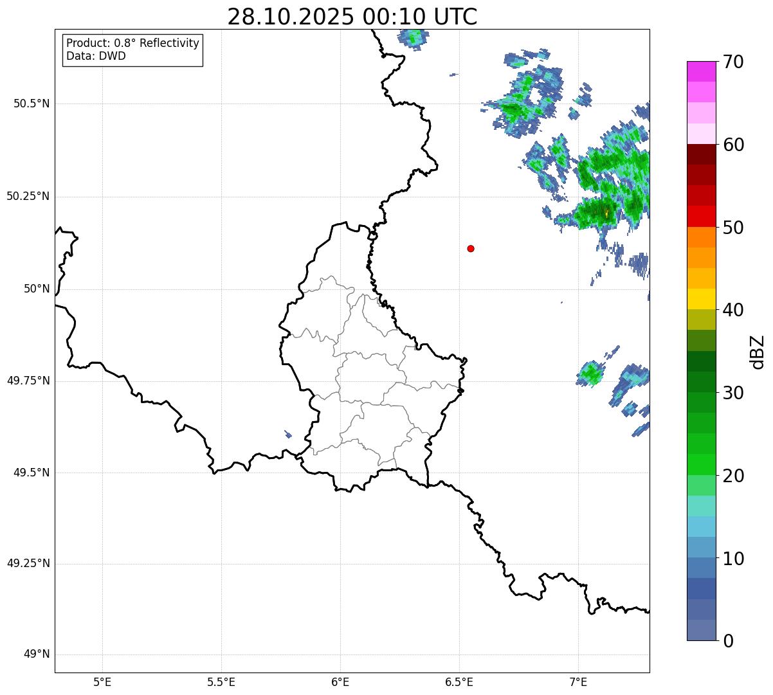The height and width of the screenshot is (695, 773).
Task: Click the 5°E longitude label
Action: point(102,681)
